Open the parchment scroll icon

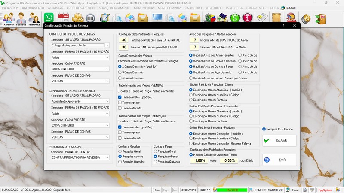pos(276,18)
